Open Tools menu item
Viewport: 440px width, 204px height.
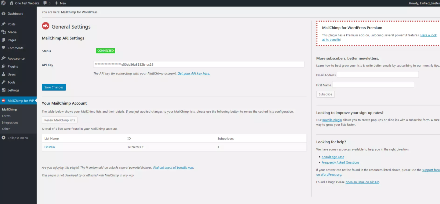tap(11, 82)
